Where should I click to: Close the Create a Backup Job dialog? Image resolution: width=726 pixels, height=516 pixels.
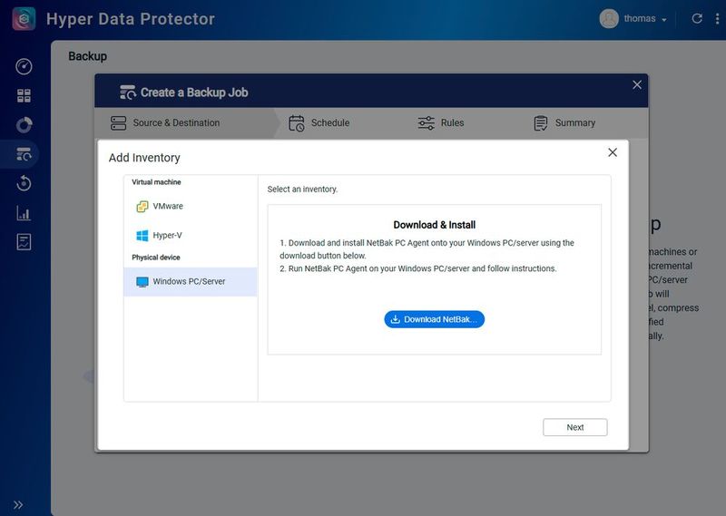[637, 84]
